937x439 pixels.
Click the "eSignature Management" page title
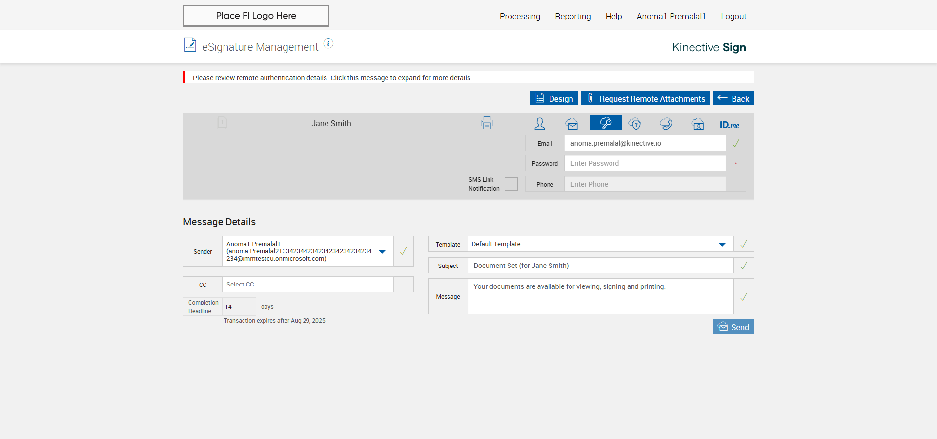[x=260, y=47]
